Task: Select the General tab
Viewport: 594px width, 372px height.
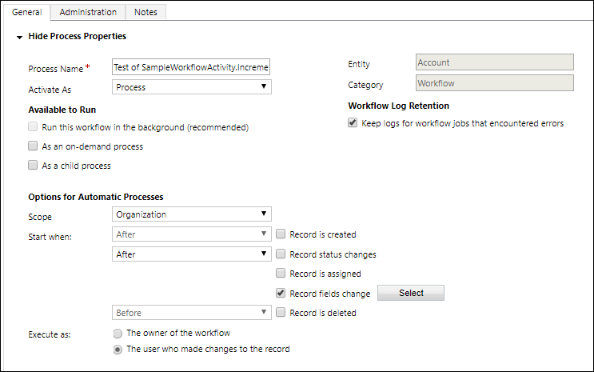Action: coord(26,12)
